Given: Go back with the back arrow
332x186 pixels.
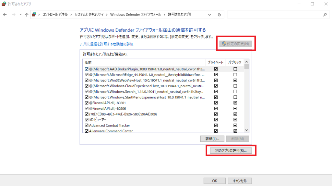Looking at the screenshot, I should 5,15.
